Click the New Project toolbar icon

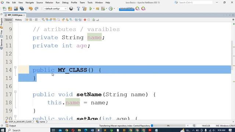click(x=10, y=9)
